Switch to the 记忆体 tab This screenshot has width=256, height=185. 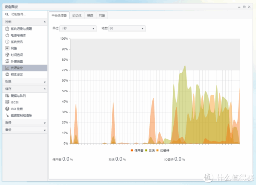coord(77,15)
